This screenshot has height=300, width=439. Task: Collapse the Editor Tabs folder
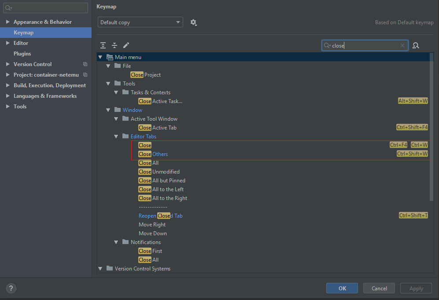116,136
